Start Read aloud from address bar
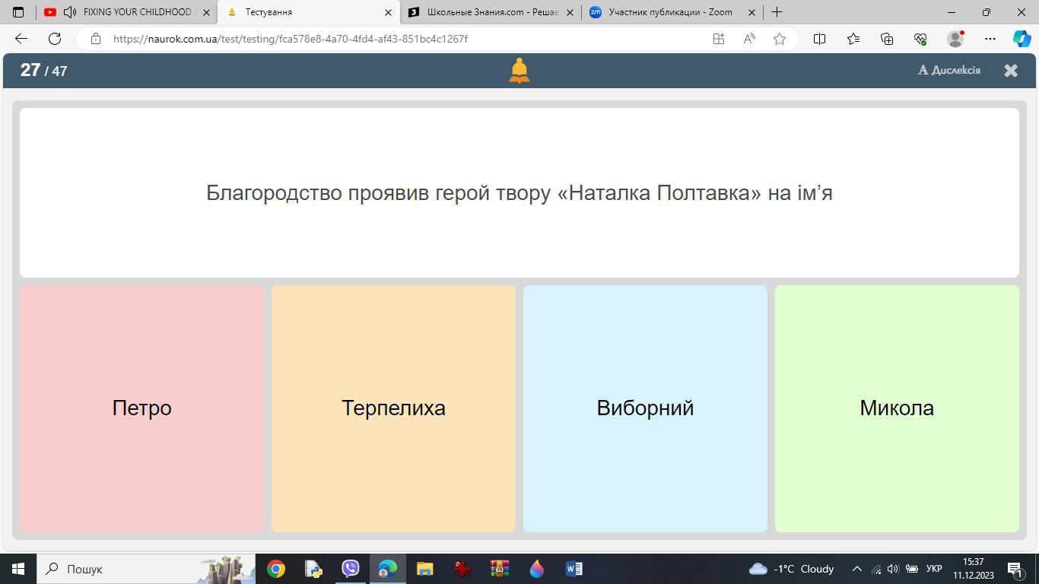 (x=749, y=39)
